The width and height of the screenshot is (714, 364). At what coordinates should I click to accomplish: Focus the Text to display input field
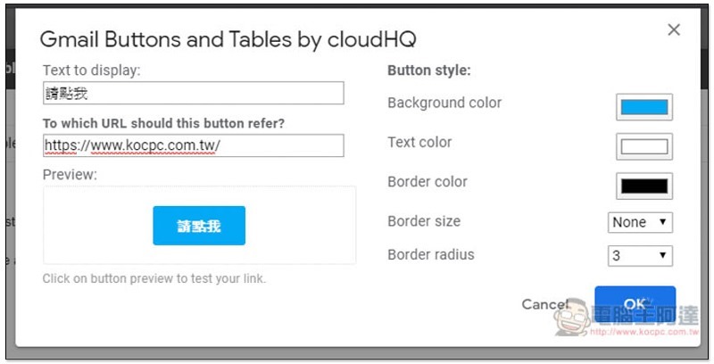pyautogui.click(x=194, y=93)
